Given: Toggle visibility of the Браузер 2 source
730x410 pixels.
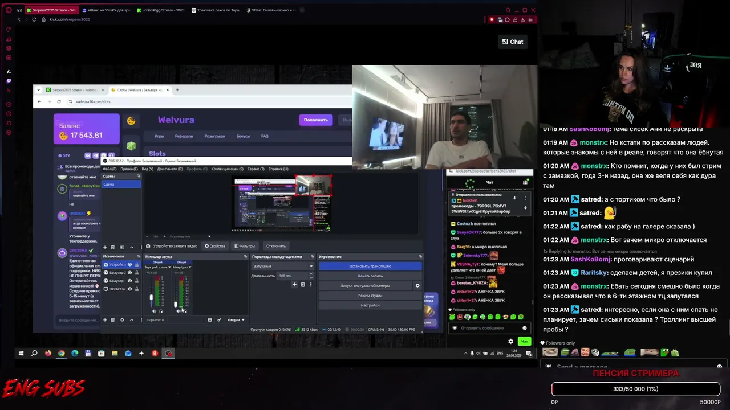Looking at the screenshot, I should [x=129, y=273].
